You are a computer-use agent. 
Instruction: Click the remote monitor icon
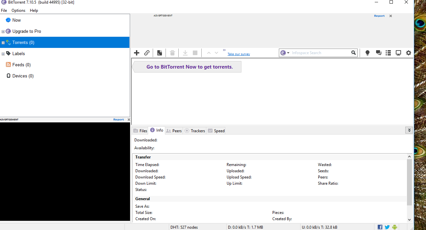pos(398,53)
